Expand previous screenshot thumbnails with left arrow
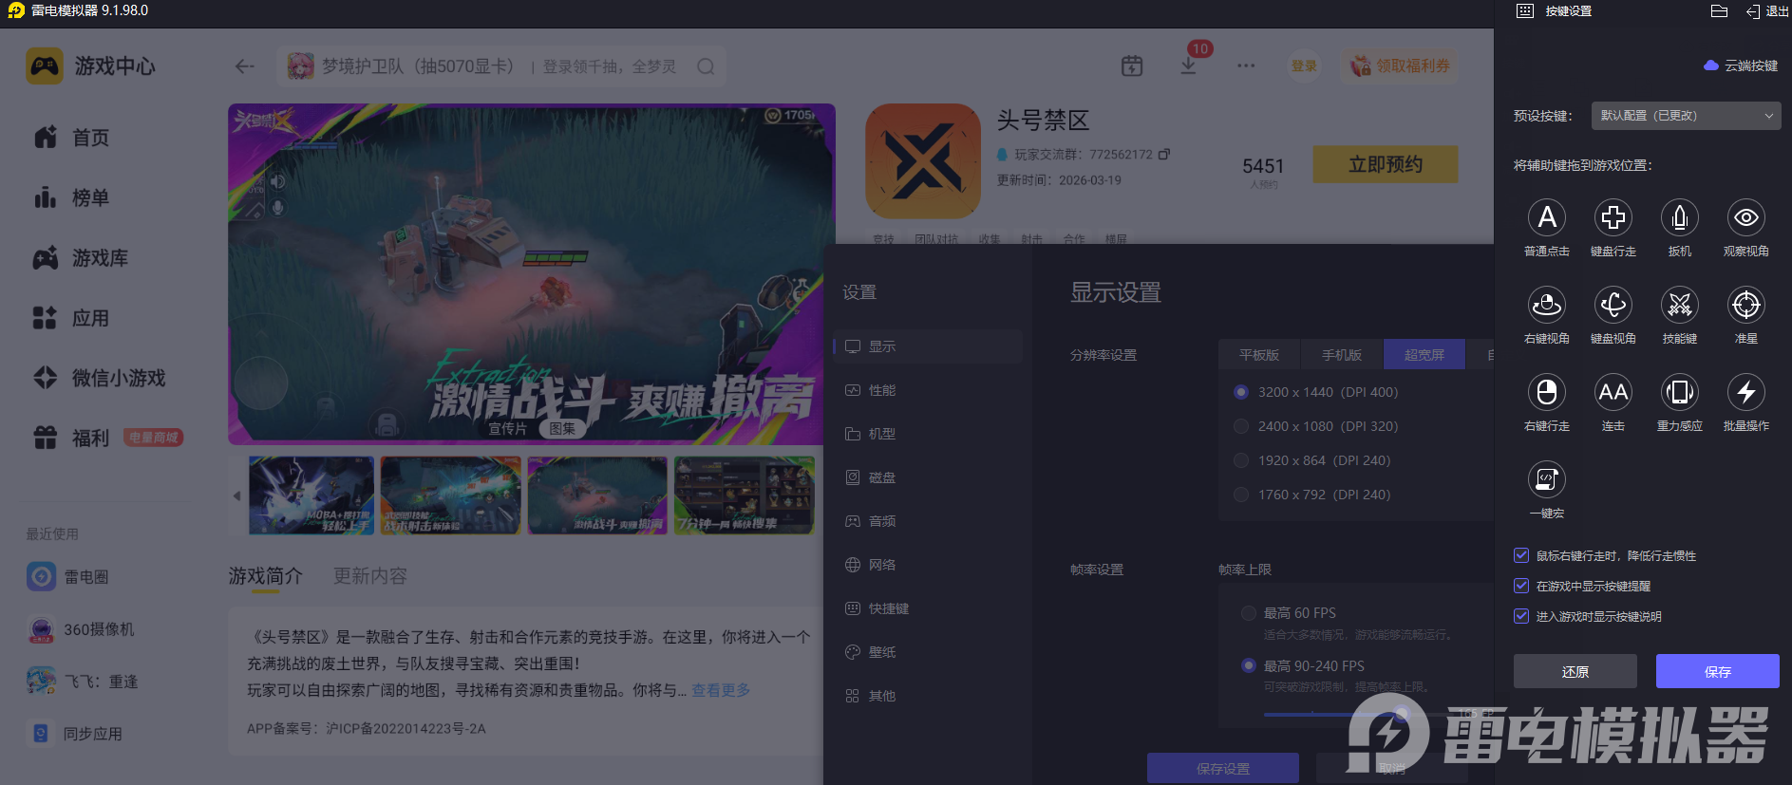1792x785 pixels. (x=236, y=495)
